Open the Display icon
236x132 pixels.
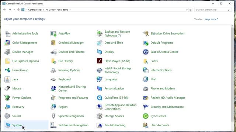pyautogui.click(x=100, y=52)
